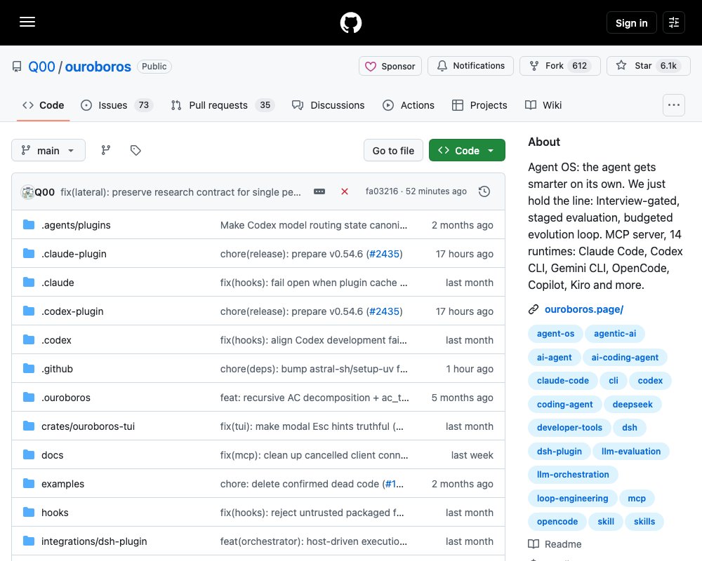The height and width of the screenshot is (561, 702).
Task: Open the ouroboros repository link
Action: click(98, 67)
